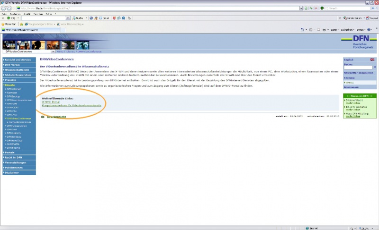
Task: Click the browser Back arrow button
Action: [x=3, y=9]
